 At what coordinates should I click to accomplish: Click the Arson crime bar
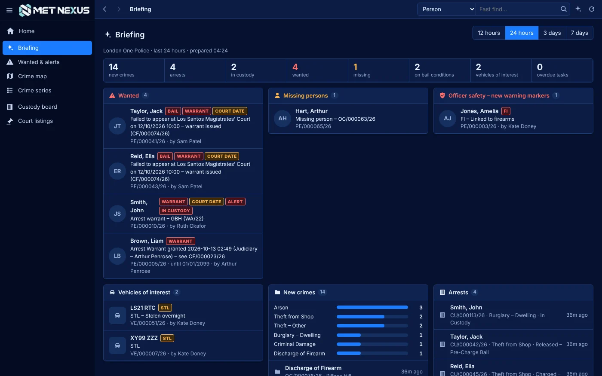point(372,307)
